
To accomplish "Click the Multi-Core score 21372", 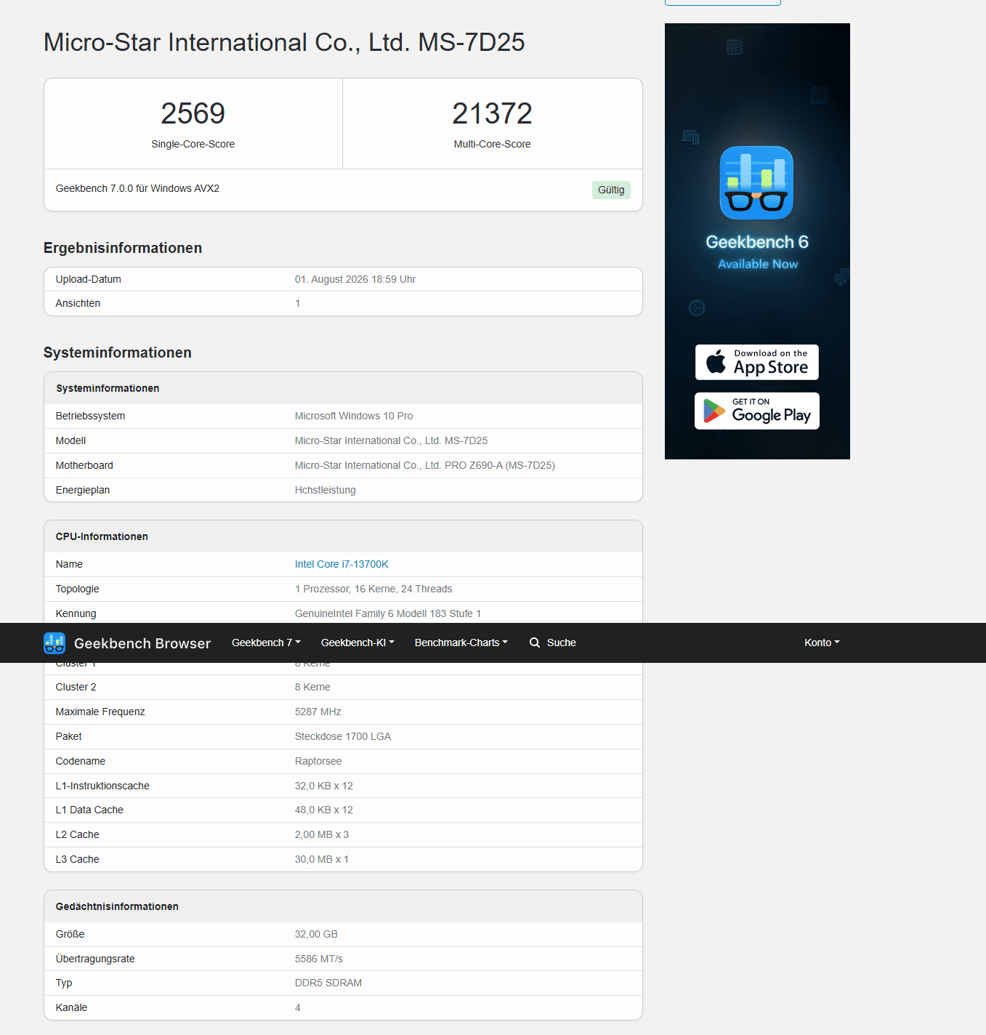I will pyautogui.click(x=493, y=113).
